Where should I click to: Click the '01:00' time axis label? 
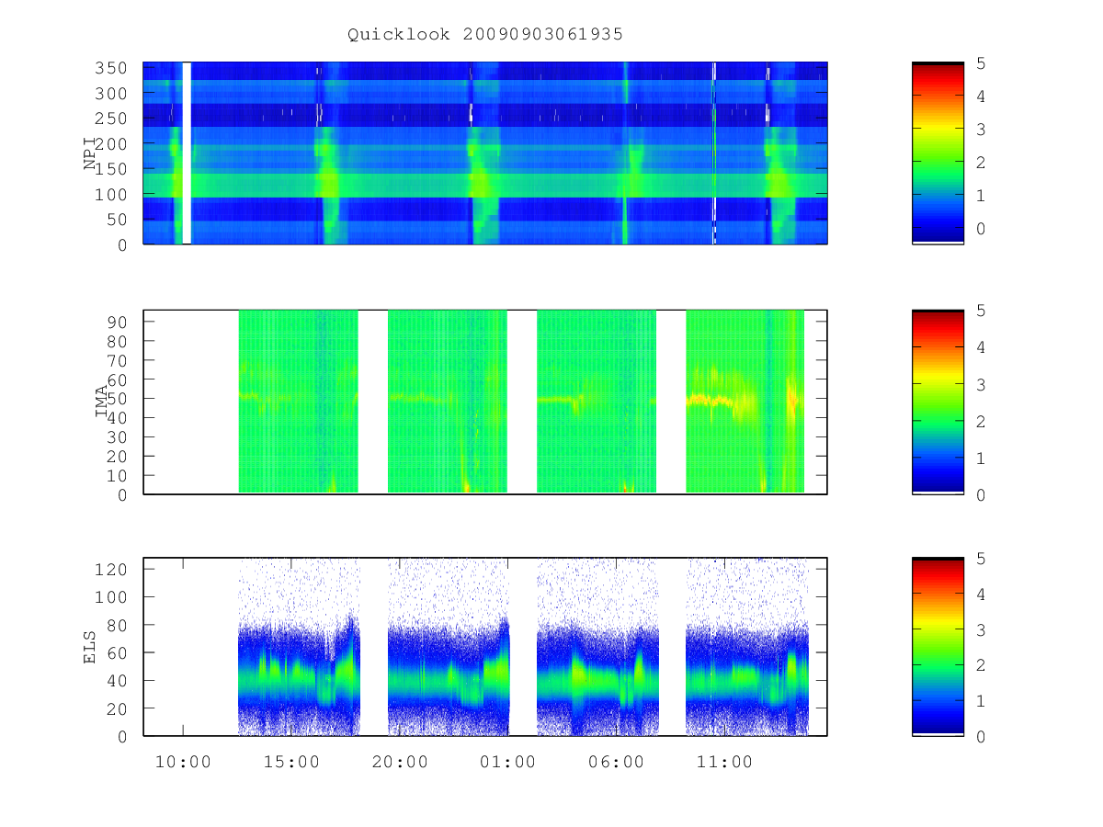(x=508, y=763)
